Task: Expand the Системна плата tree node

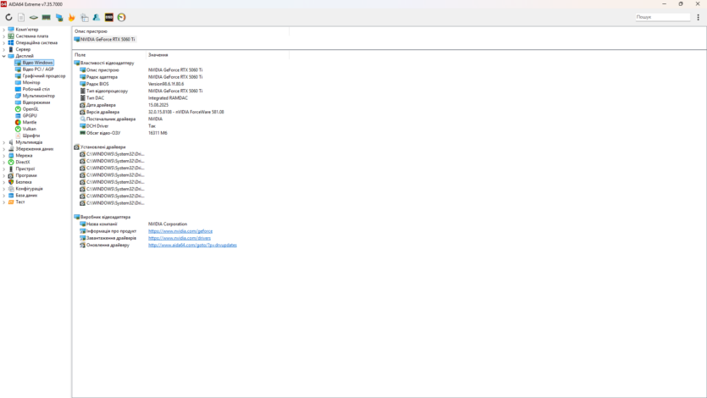Action: pyautogui.click(x=4, y=36)
